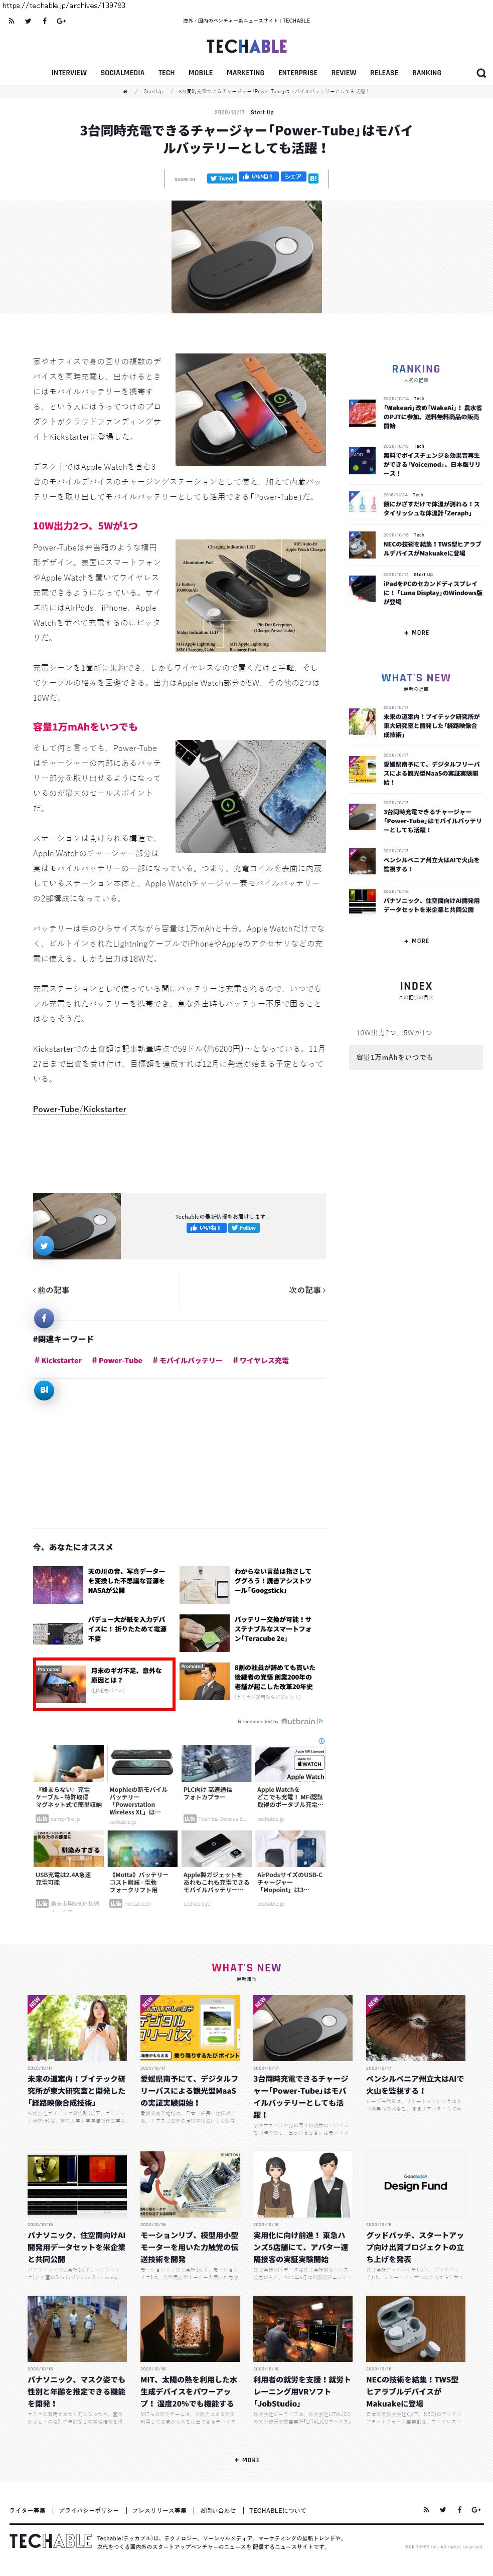Image resolution: width=493 pixels, height=2576 pixels.
Task: Open the Design Fund article thumbnail
Action: [x=415, y=2186]
